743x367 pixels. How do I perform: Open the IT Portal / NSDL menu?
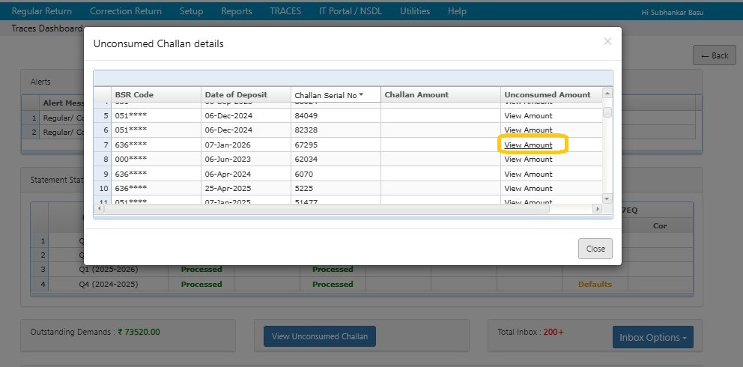(351, 11)
